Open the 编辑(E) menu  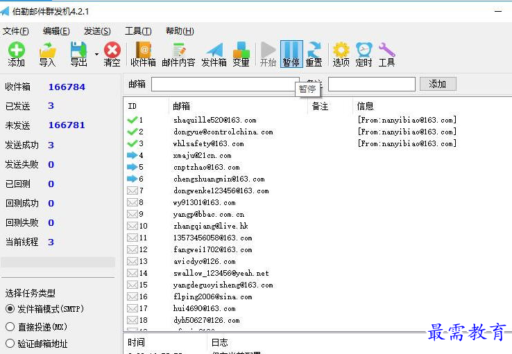pyautogui.click(x=56, y=31)
